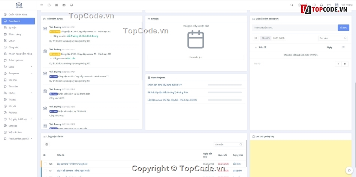The height and width of the screenshot is (177, 356).
Task: Go to previous page in to-do pagination
Action: pyautogui.click(x=338, y=64)
